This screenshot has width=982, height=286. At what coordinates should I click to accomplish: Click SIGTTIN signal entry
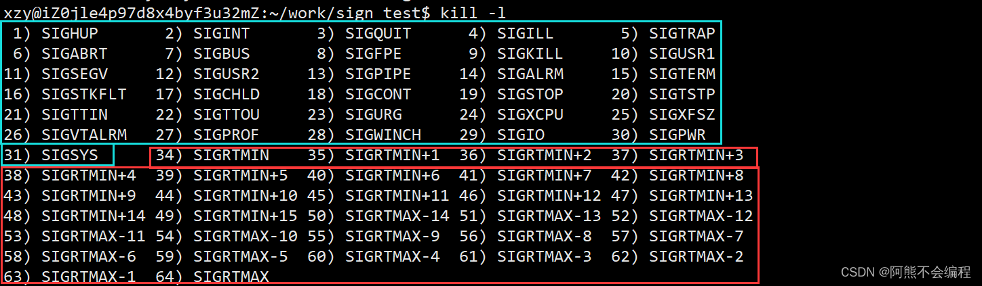coord(75,114)
